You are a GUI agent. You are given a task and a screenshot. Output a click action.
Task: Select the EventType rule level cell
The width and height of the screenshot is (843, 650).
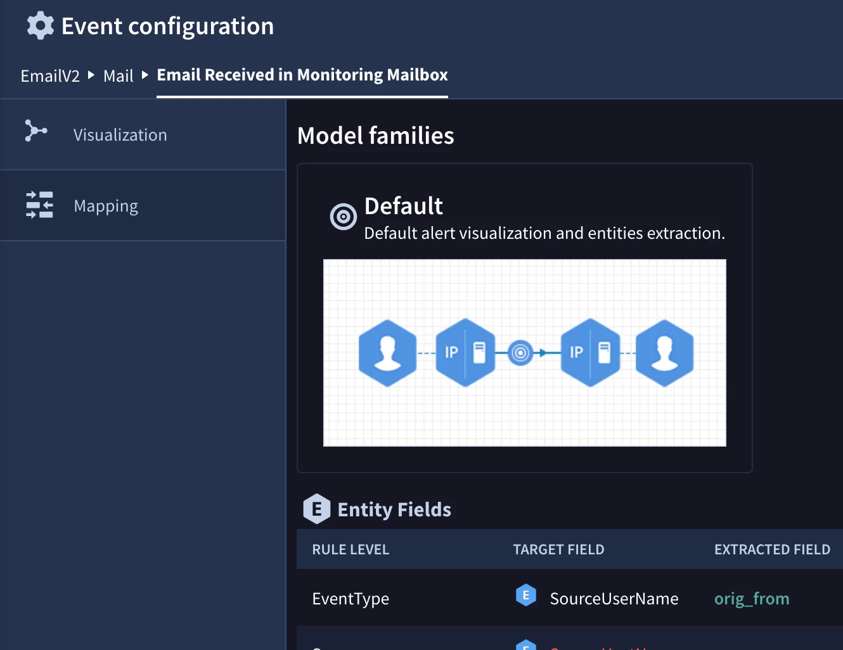(x=351, y=599)
